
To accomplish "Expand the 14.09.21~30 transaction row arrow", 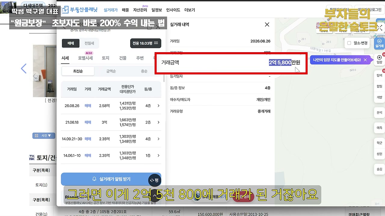I will click(x=159, y=139).
